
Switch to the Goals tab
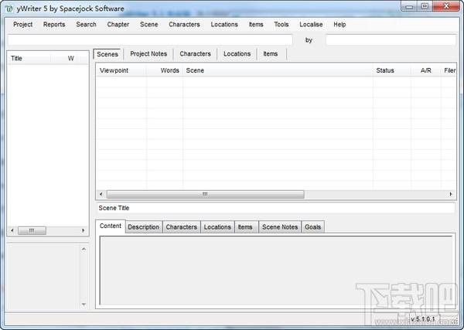click(312, 227)
